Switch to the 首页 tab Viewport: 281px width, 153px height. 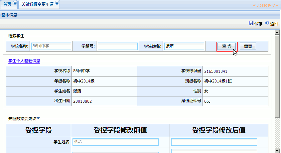coord(7,4)
